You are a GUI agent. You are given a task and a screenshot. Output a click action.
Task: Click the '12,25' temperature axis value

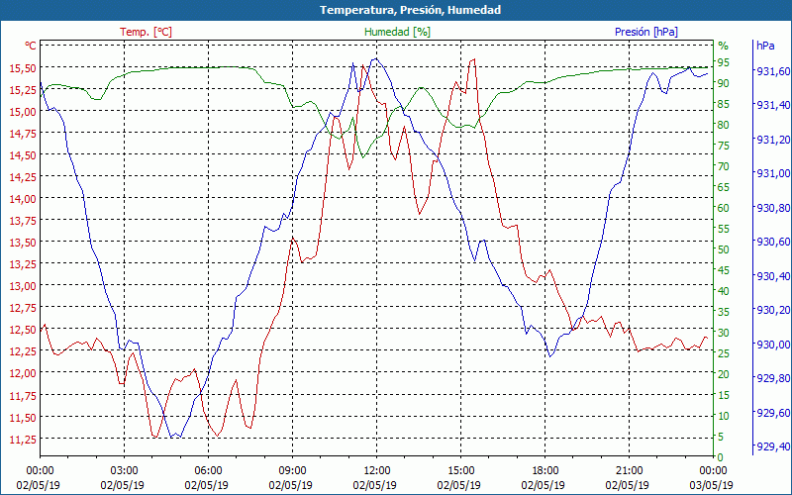click(x=22, y=351)
